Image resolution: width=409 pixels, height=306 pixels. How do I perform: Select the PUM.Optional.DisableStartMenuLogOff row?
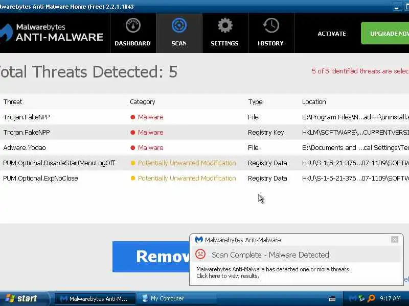(204, 163)
